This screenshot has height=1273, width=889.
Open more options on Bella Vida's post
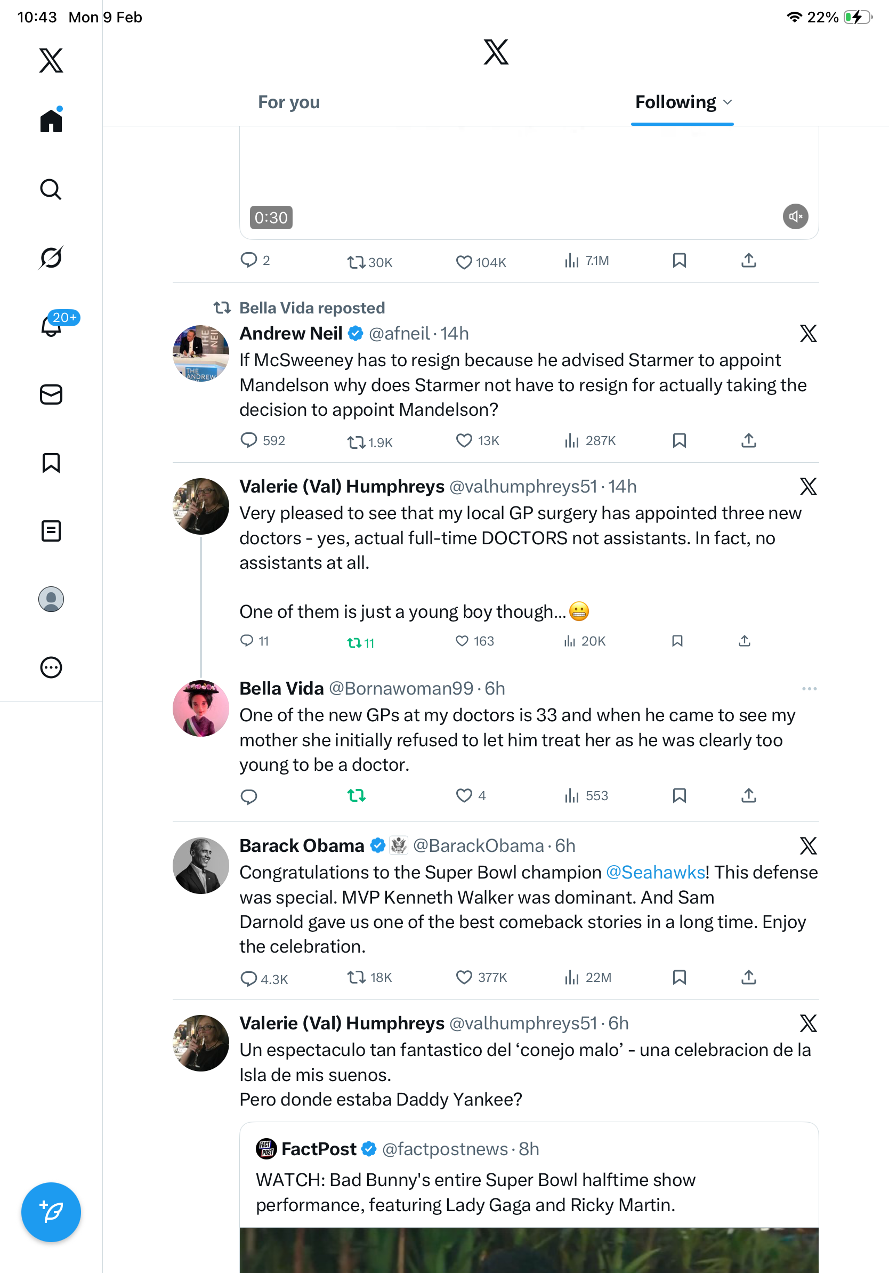click(x=809, y=689)
